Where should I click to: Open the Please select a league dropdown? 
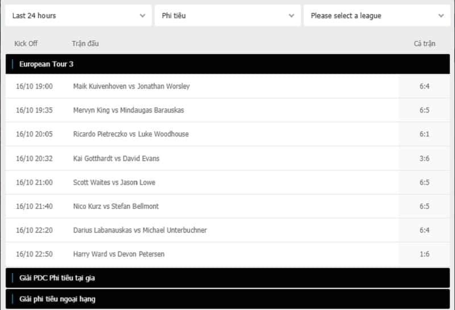[x=377, y=16]
